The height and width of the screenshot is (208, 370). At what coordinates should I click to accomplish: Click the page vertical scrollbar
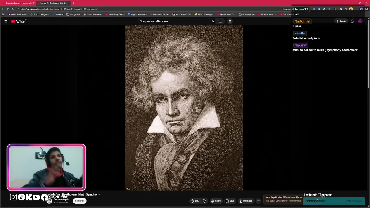pyautogui.click(x=368, y=53)
